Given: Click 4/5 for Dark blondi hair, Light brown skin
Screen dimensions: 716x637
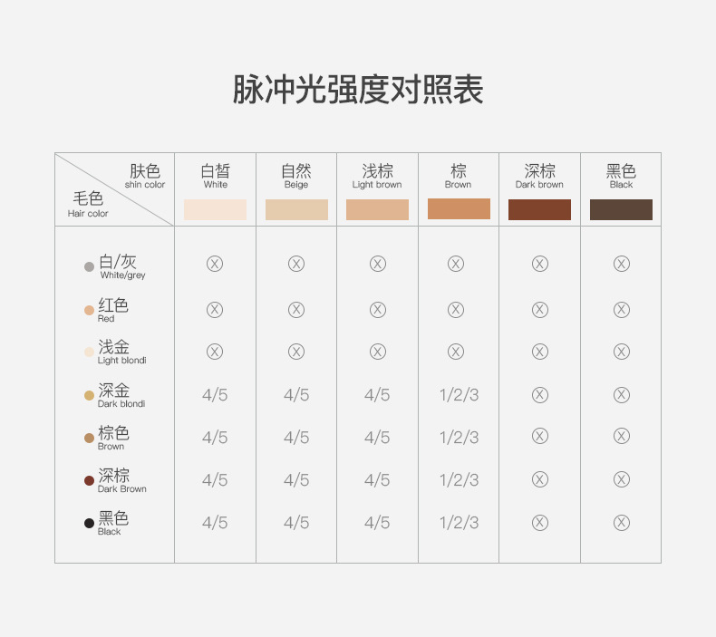Looking at the screenshot, I should [377, 395].
